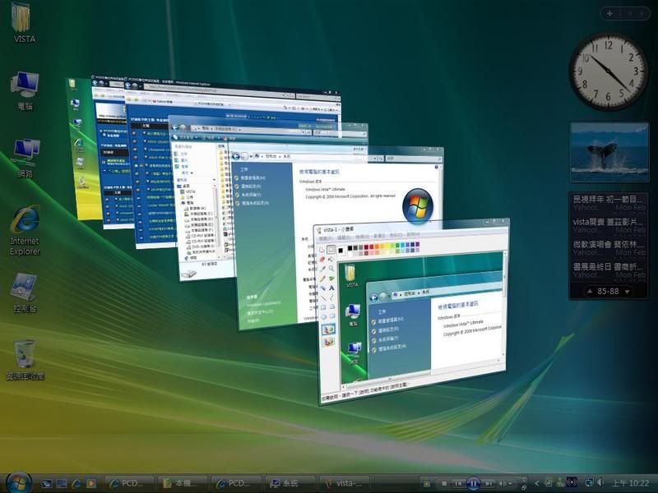Select the 控制台 Control Panel desktop icon
The width and height of the screenshot is (658, 493).
(25, 293)
